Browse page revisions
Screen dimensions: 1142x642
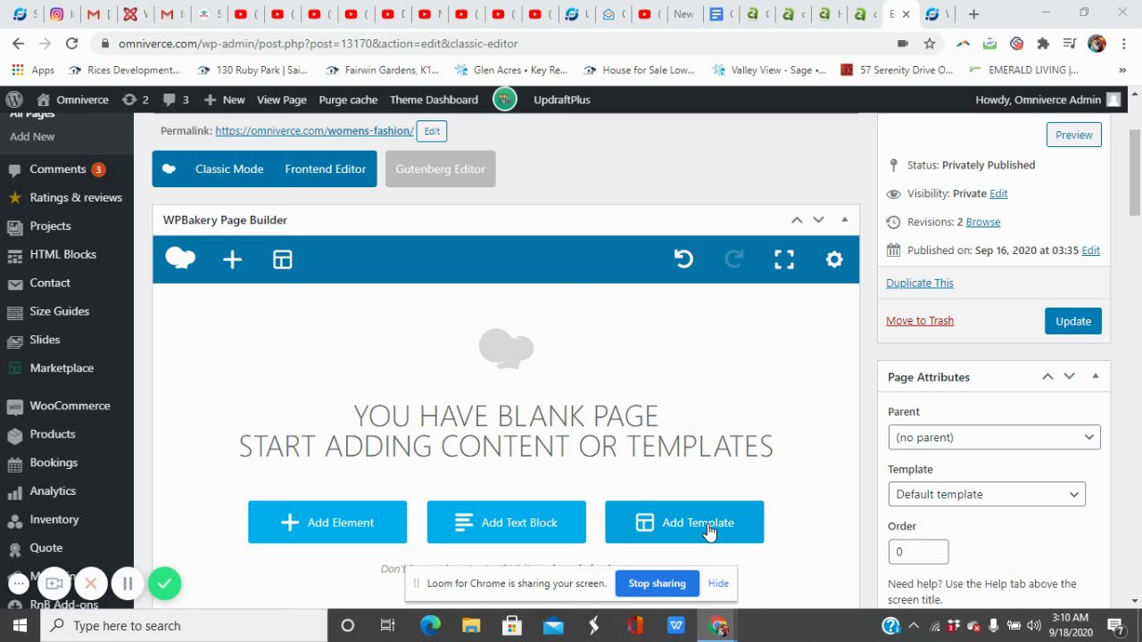click(983, 222)
